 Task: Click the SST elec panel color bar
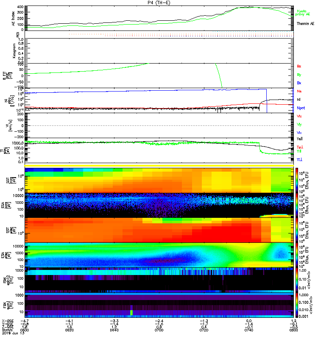click(297, 230)
